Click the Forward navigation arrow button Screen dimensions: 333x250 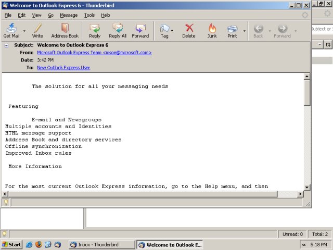pos(282,30)
